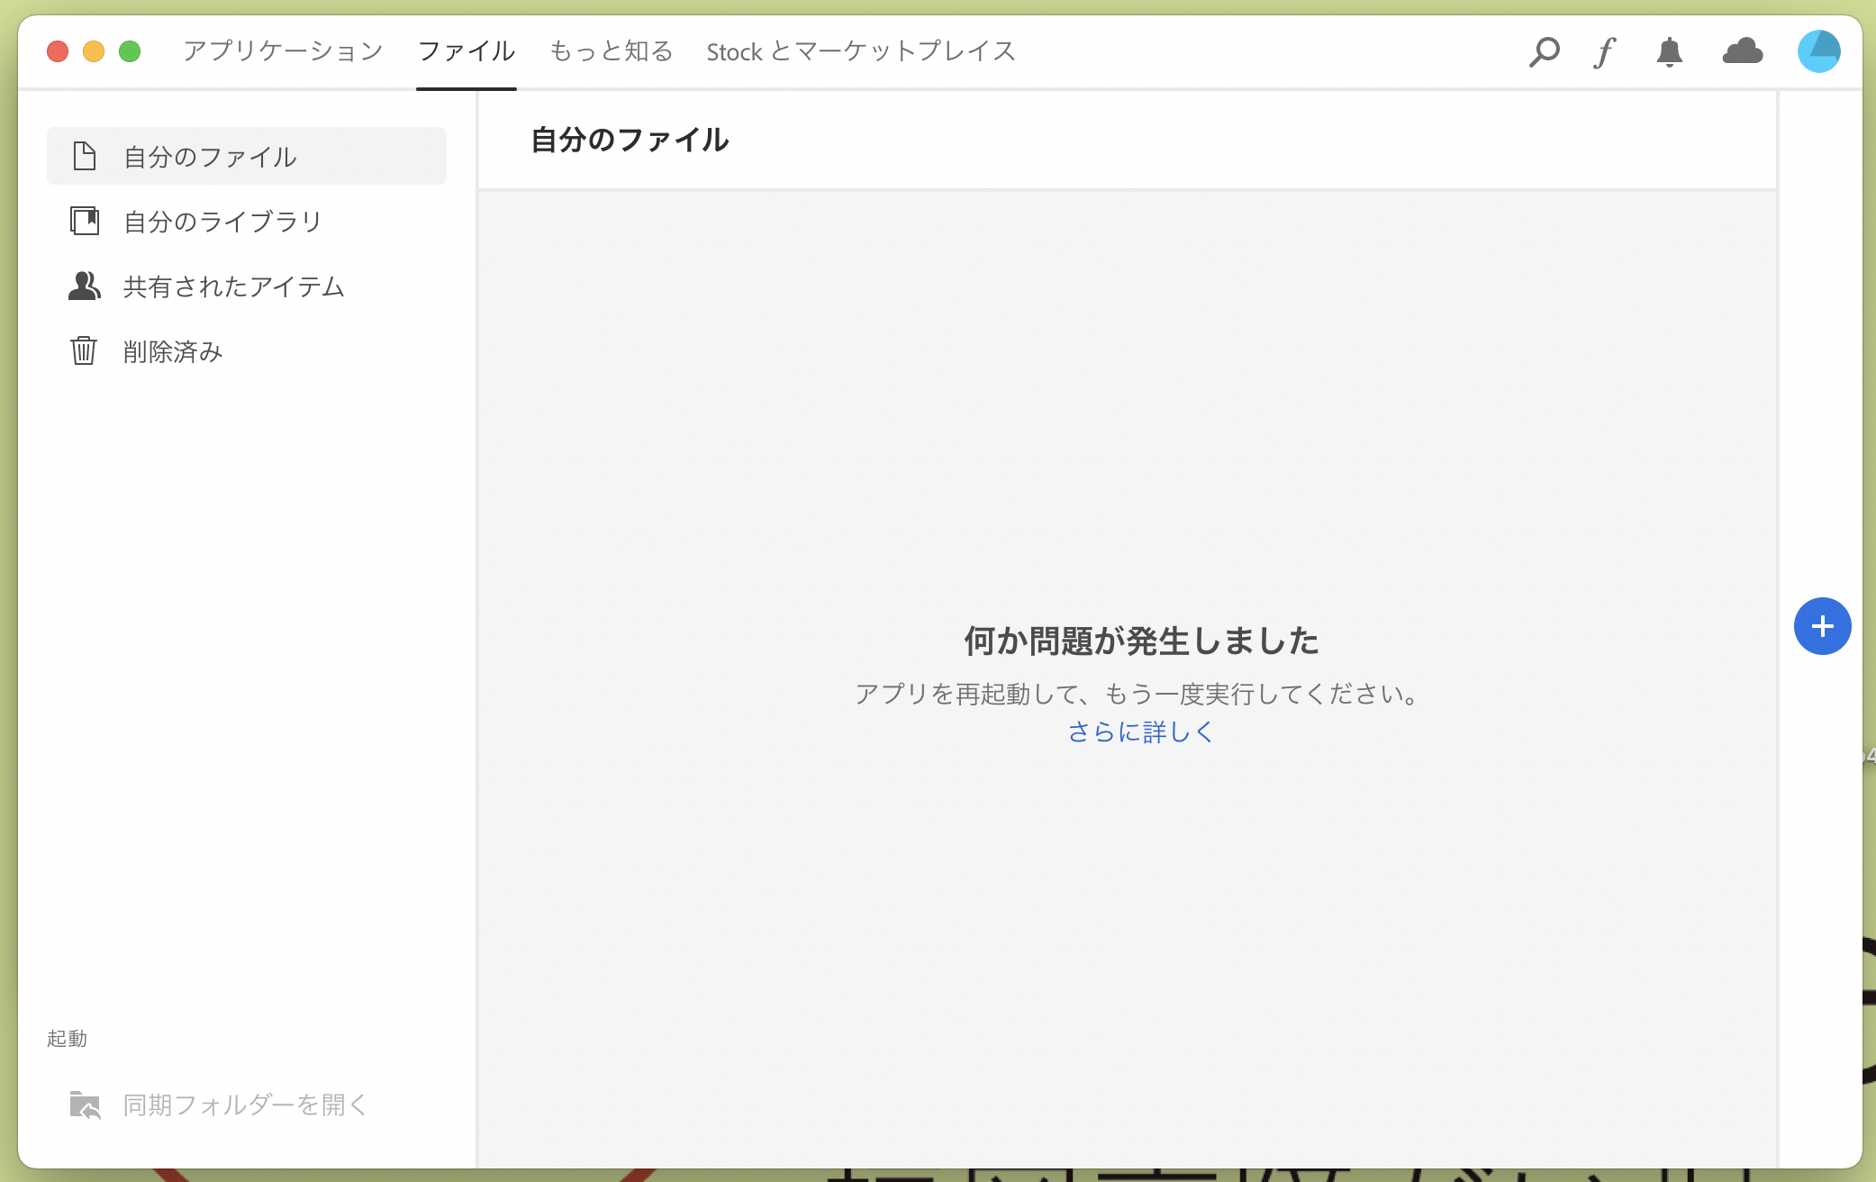Viewport: 1876px width, 1182px height.
Task: Click the 削除済み trash icon
Action: tap(84, 350)
